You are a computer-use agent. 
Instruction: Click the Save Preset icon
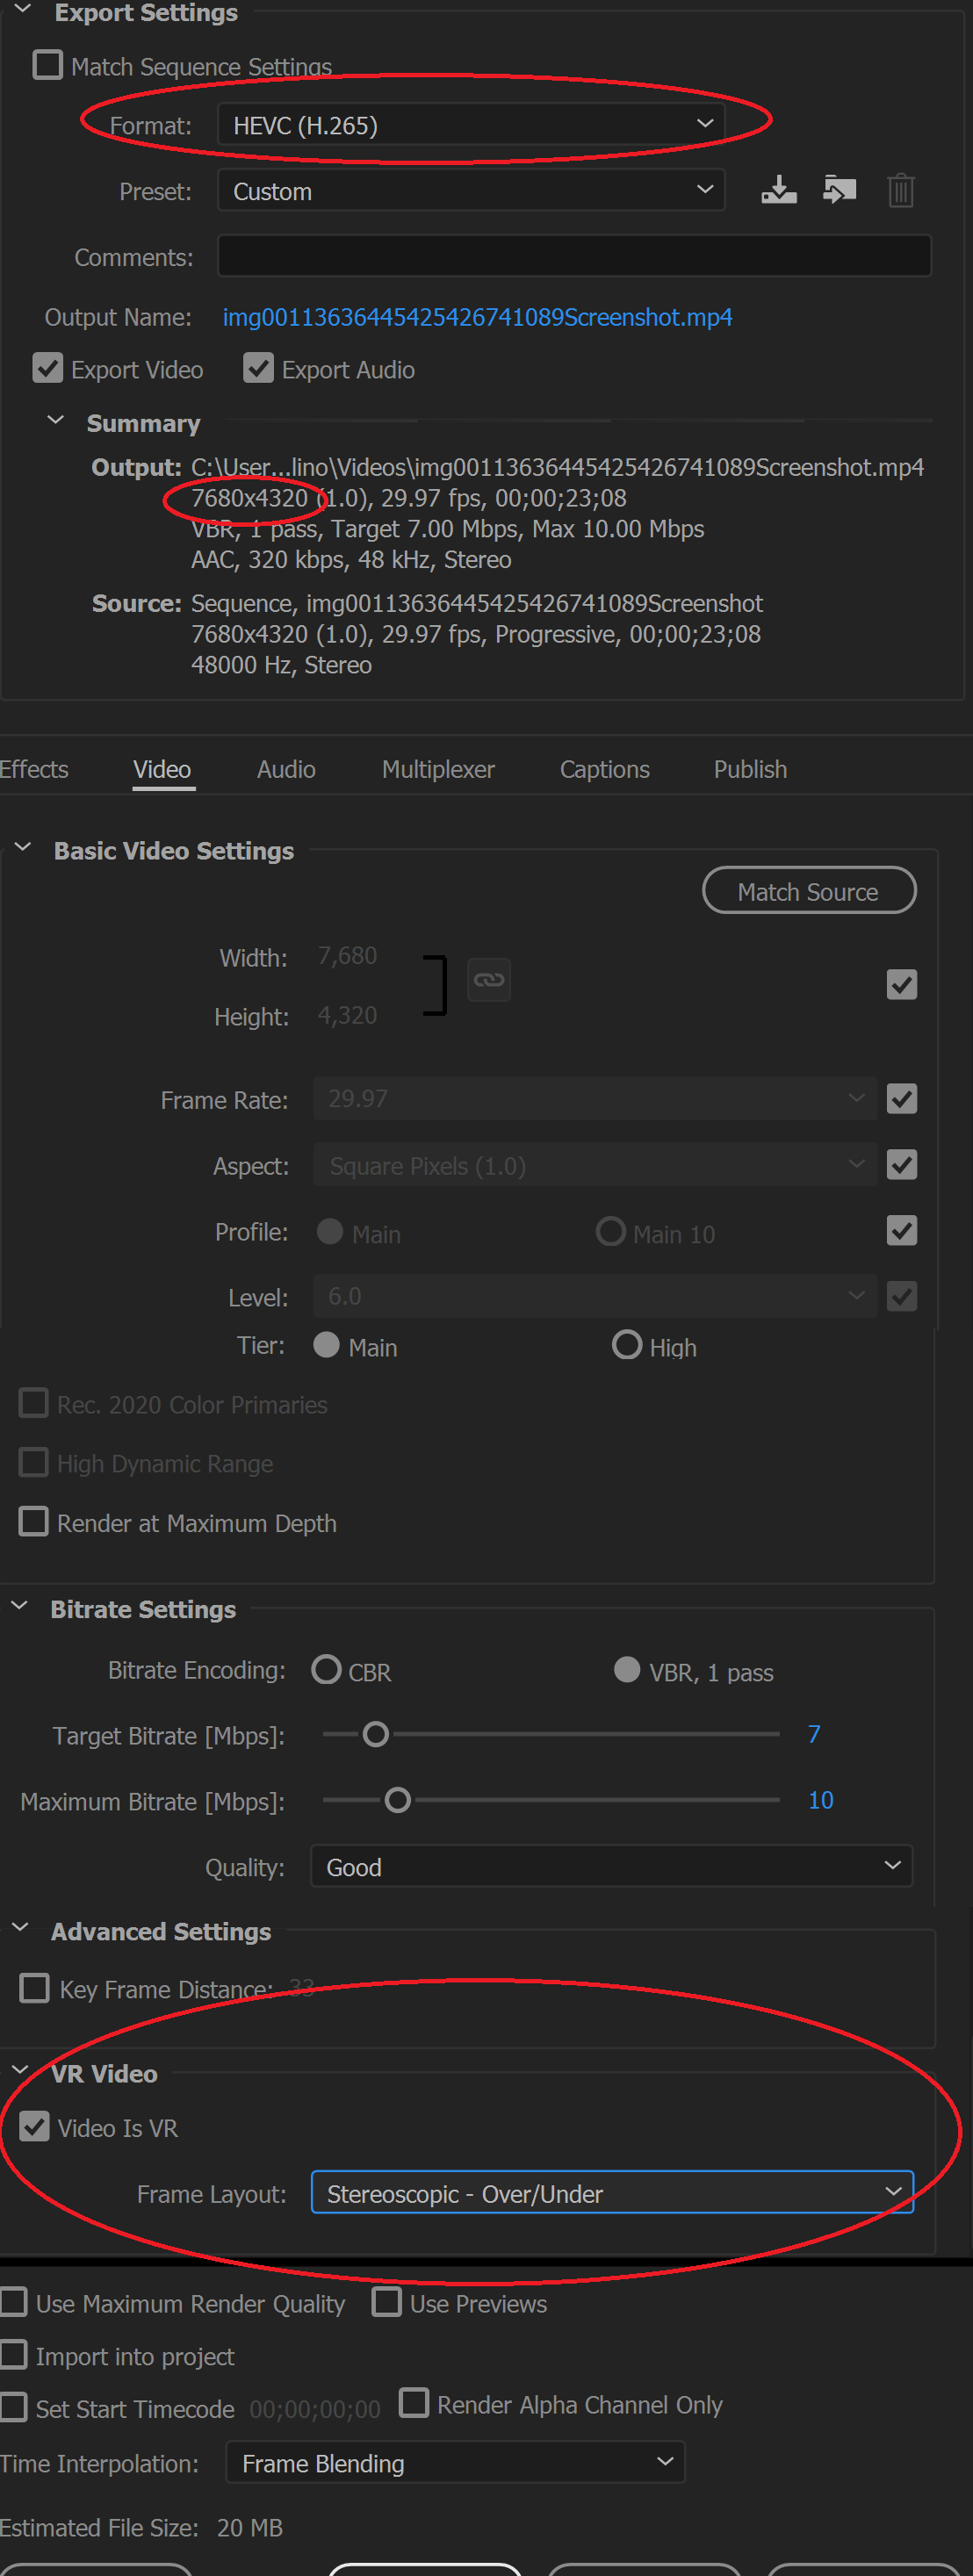[x=778, y=190]
